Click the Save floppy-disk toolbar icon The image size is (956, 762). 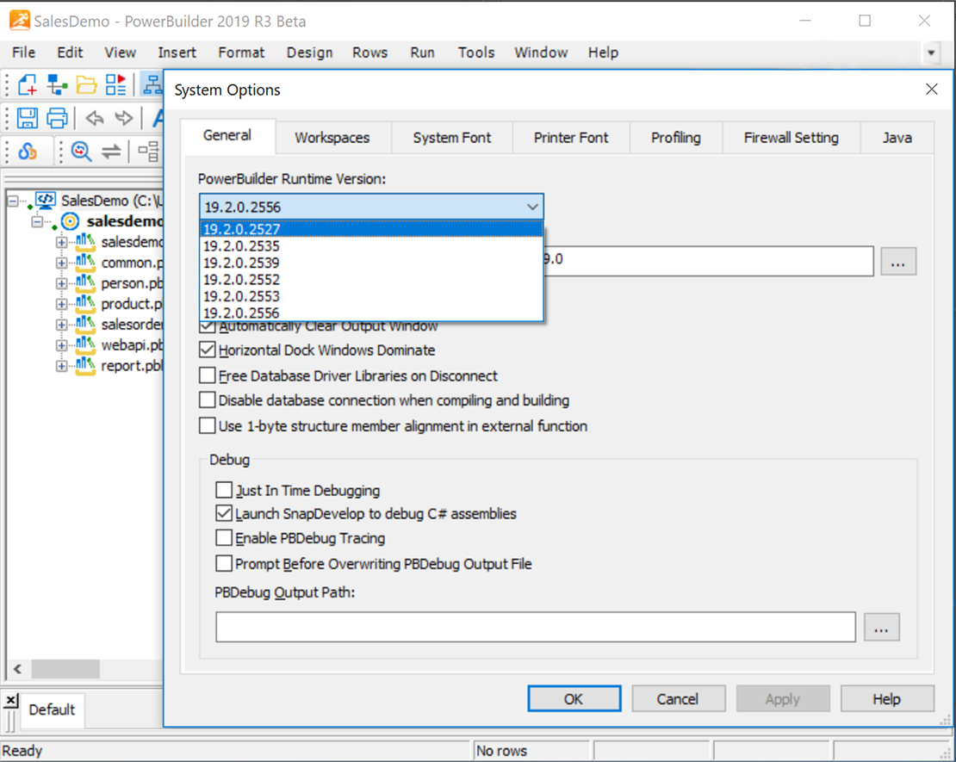(27, 118)
